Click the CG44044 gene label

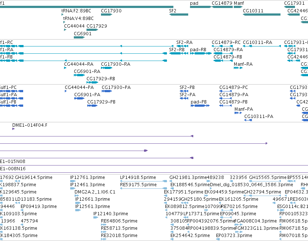point(74,26)
